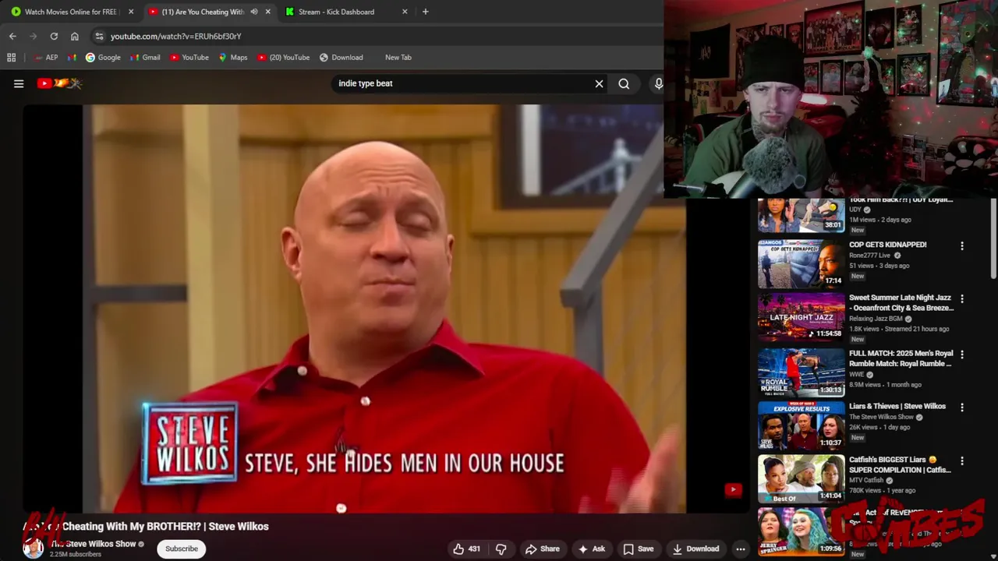Screen dimensions: 998x561
Task: Open options menu for Catfish's BIGGEST Liars
Action: click(961, 460)
